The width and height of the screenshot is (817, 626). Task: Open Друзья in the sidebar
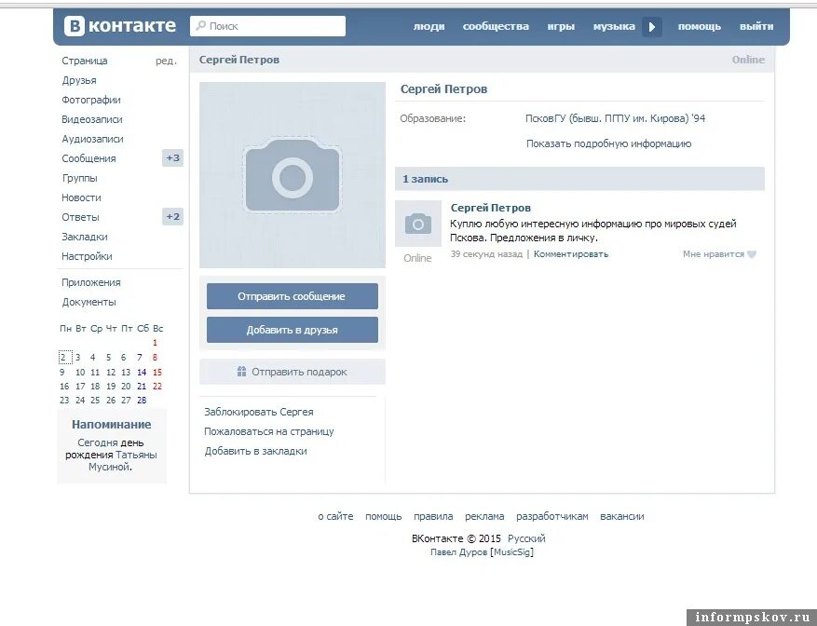(x=78, y=80)
